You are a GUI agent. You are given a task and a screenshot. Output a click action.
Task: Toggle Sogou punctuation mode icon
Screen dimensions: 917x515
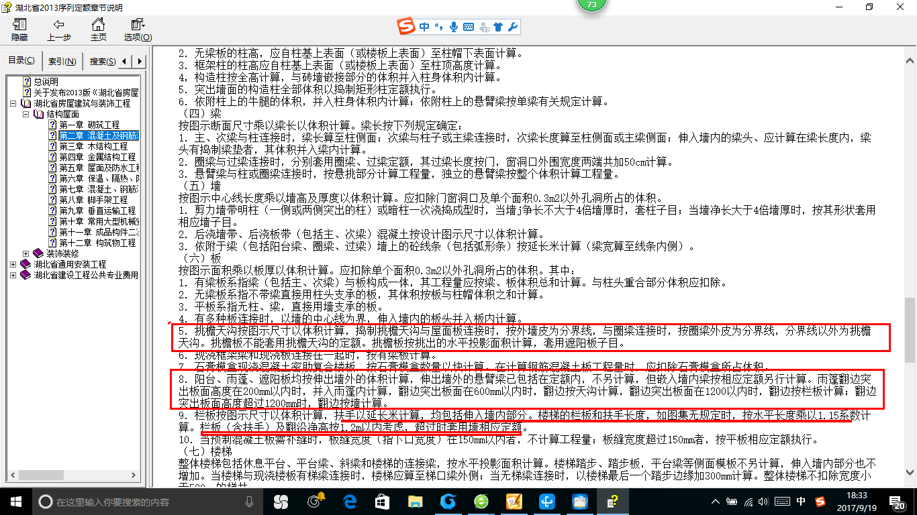pos(439,27)
